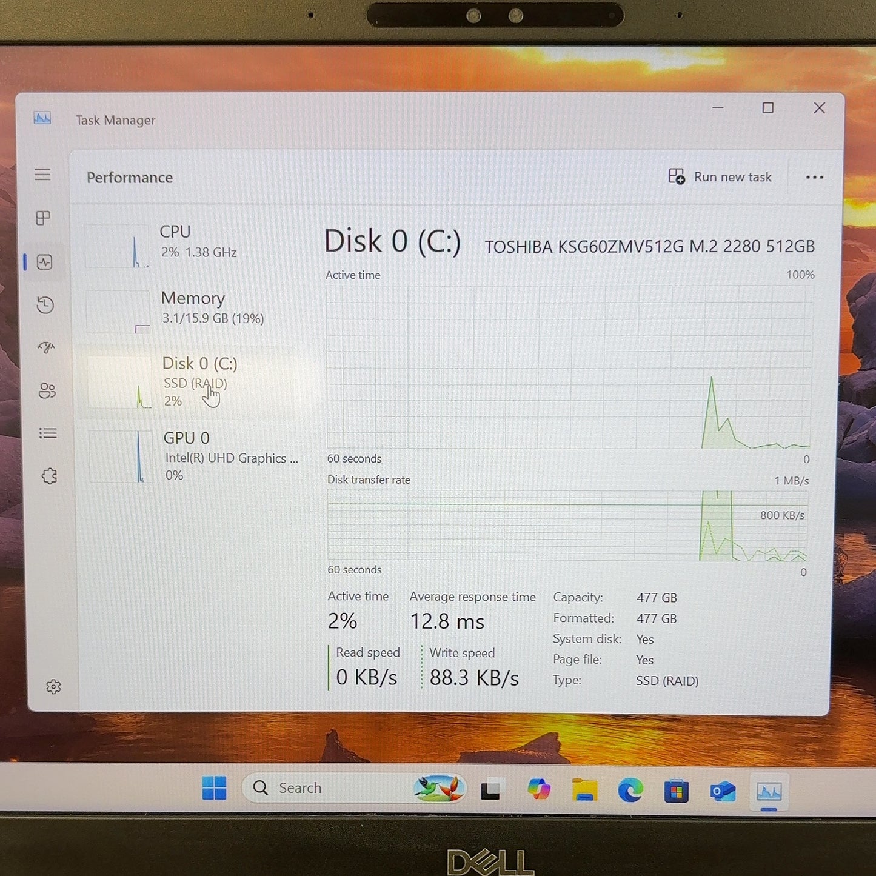The width and height of the screenshot is (876, 876).
Task: Click the Formatted 477 GB value
Action: 657,618
